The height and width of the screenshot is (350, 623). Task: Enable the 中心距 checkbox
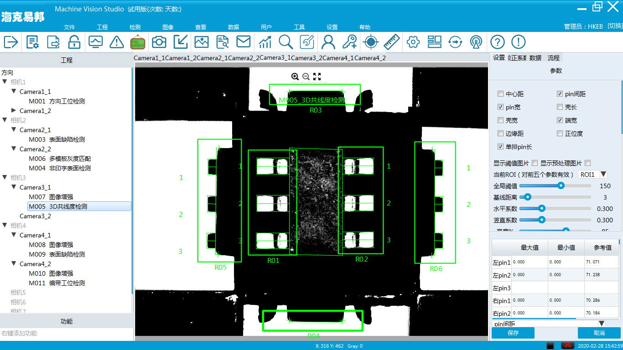click(x=501, y=94)
